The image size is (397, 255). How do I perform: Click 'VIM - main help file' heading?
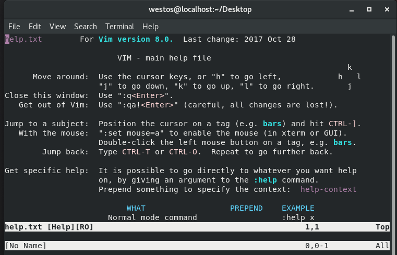(164, 58)
